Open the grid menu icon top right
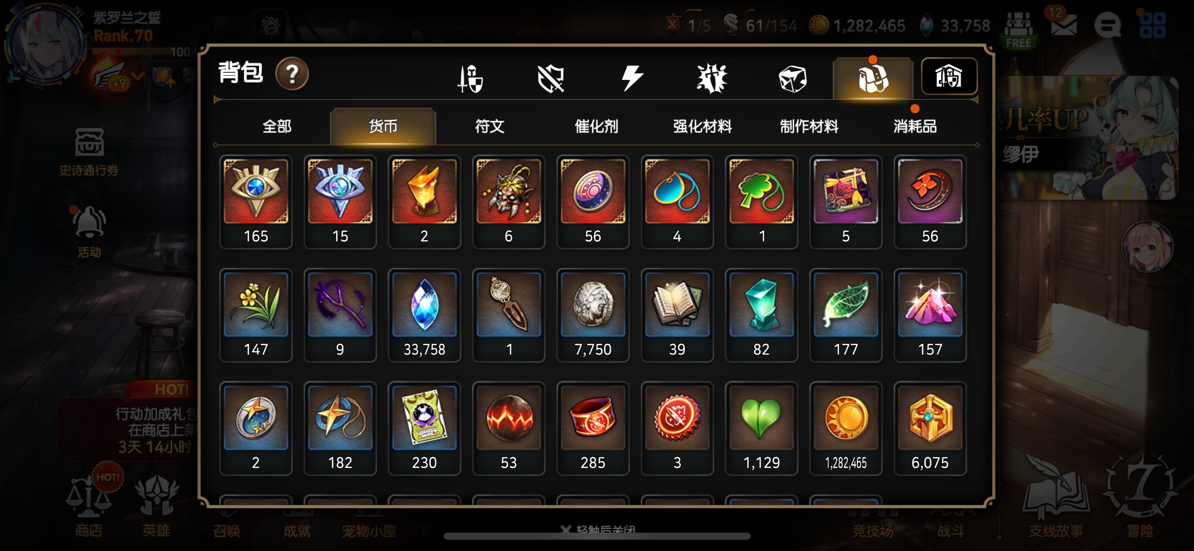The height and width of the screenshot is (551, 1194). coord(1152,25)
